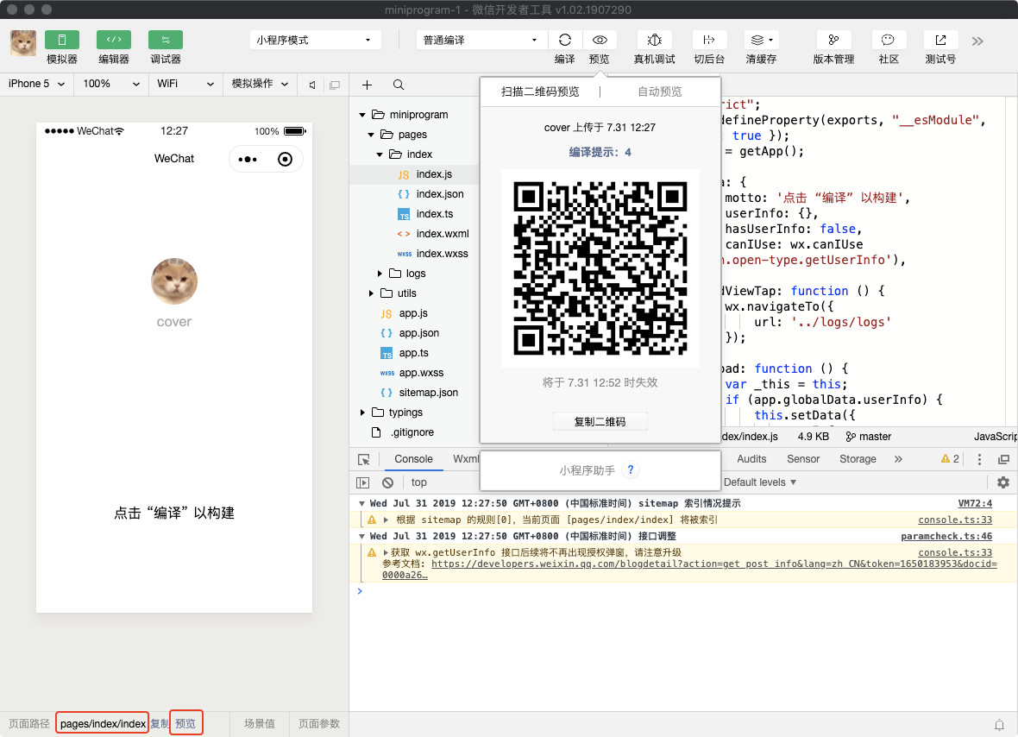1018x737 pixels.
Task: Switch to 扫描二维码预览 tab
Action: [540, 91]
